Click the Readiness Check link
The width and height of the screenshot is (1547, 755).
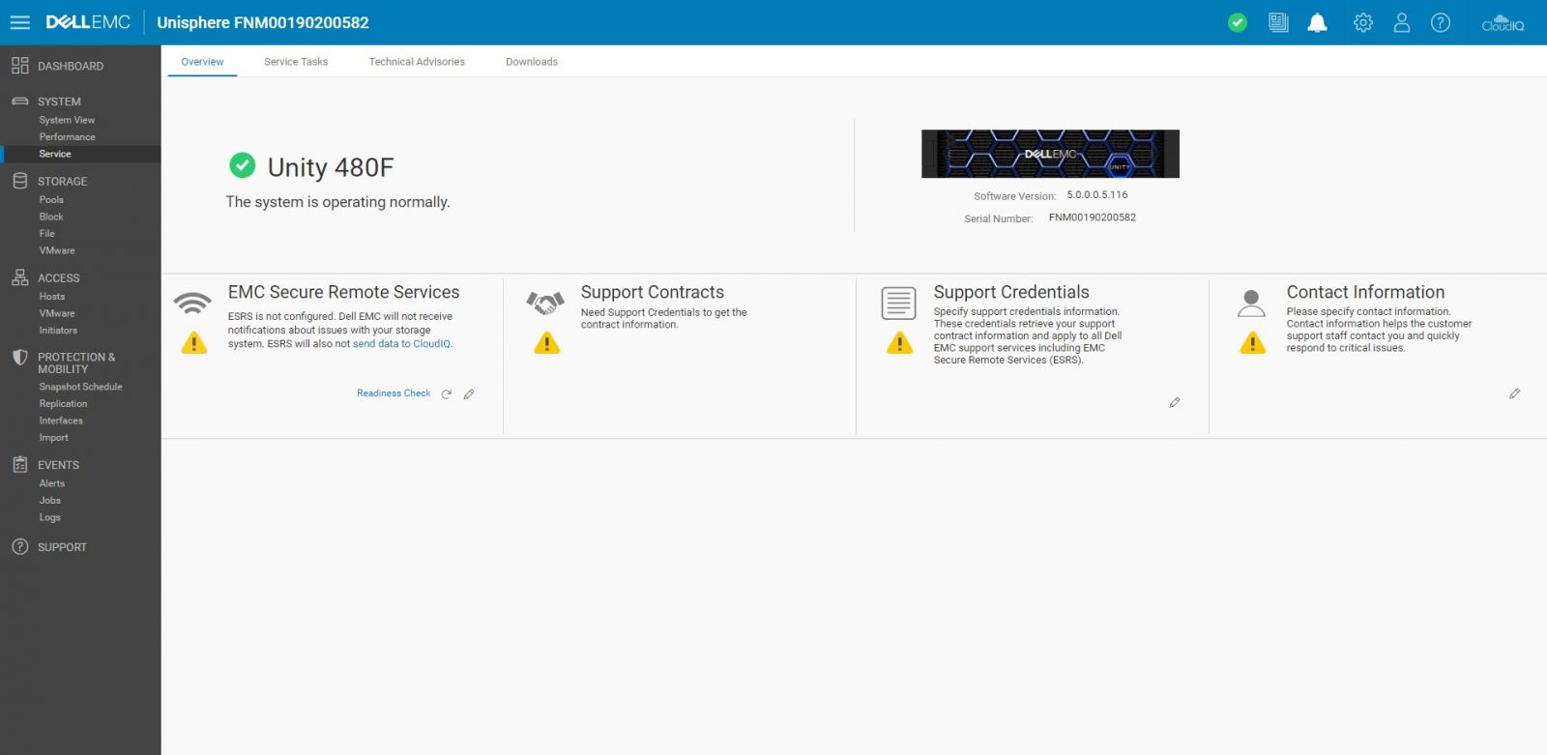click(394, 393)
